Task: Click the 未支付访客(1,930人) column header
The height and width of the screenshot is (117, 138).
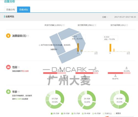Action: pos(53,25)
